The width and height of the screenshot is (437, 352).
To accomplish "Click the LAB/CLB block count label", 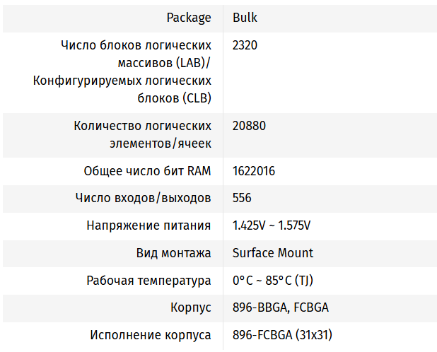I will pyautogui.click(x=122, y=71).
